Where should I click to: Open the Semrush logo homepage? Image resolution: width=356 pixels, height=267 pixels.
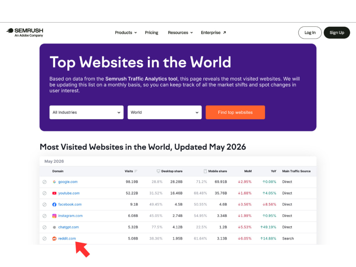pyautogui.click(x=25, y=32)
